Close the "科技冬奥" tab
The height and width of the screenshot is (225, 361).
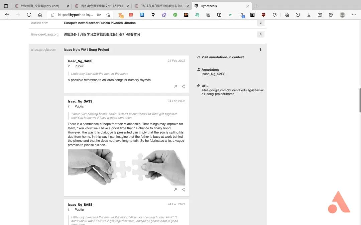pyautogui.click(x=188, y=6)
